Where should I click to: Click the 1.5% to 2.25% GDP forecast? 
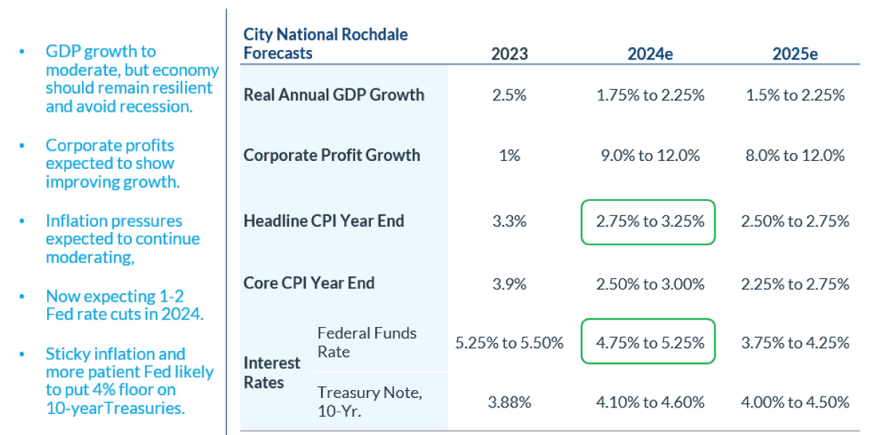pyautogui.click(x=795, y=95)
